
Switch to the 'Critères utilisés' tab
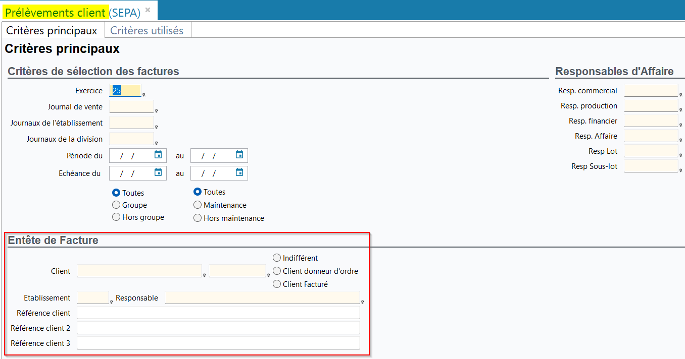(147, 31)
